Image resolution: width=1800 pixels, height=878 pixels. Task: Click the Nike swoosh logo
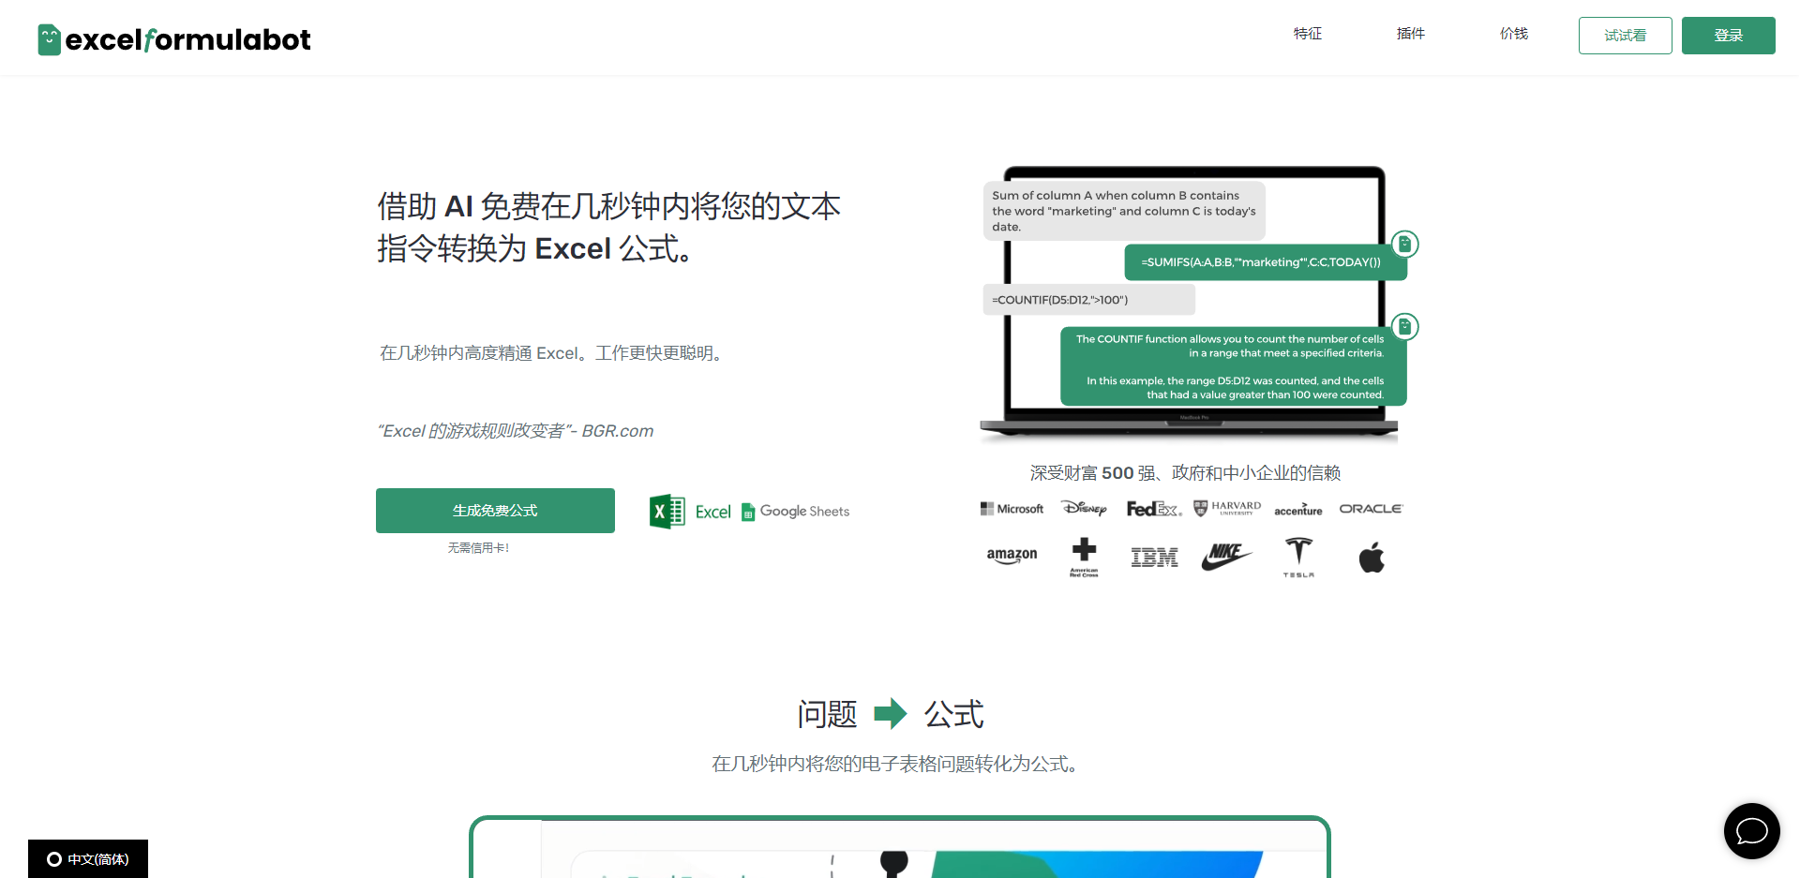1226,557
